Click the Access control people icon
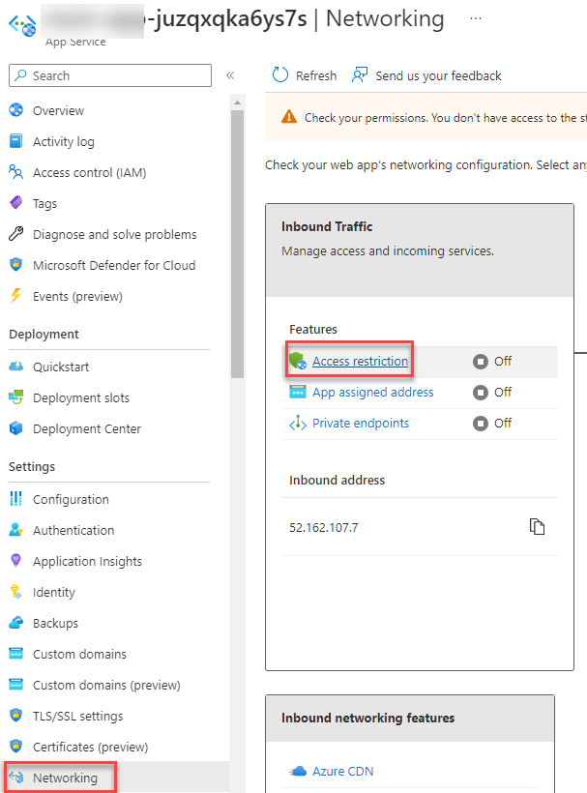 tap(16, 172)
